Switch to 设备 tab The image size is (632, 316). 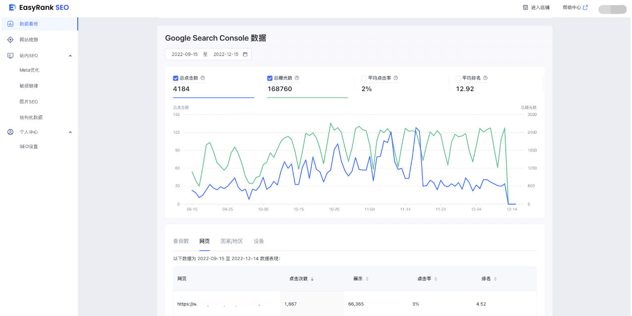[259, 241]
